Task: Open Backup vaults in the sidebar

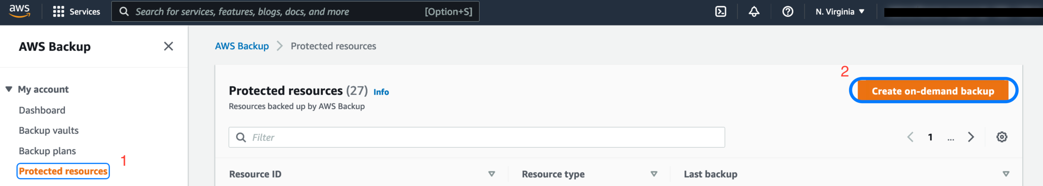Action: tap(49, 130)
